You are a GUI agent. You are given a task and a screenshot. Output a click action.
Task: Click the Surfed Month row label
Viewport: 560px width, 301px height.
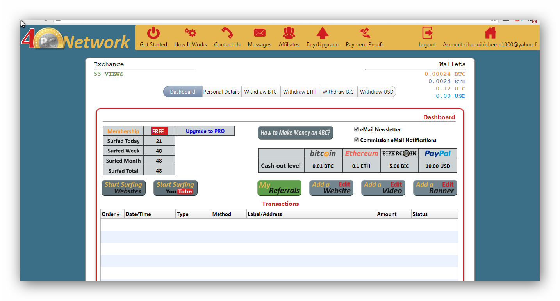coord(123,161)
